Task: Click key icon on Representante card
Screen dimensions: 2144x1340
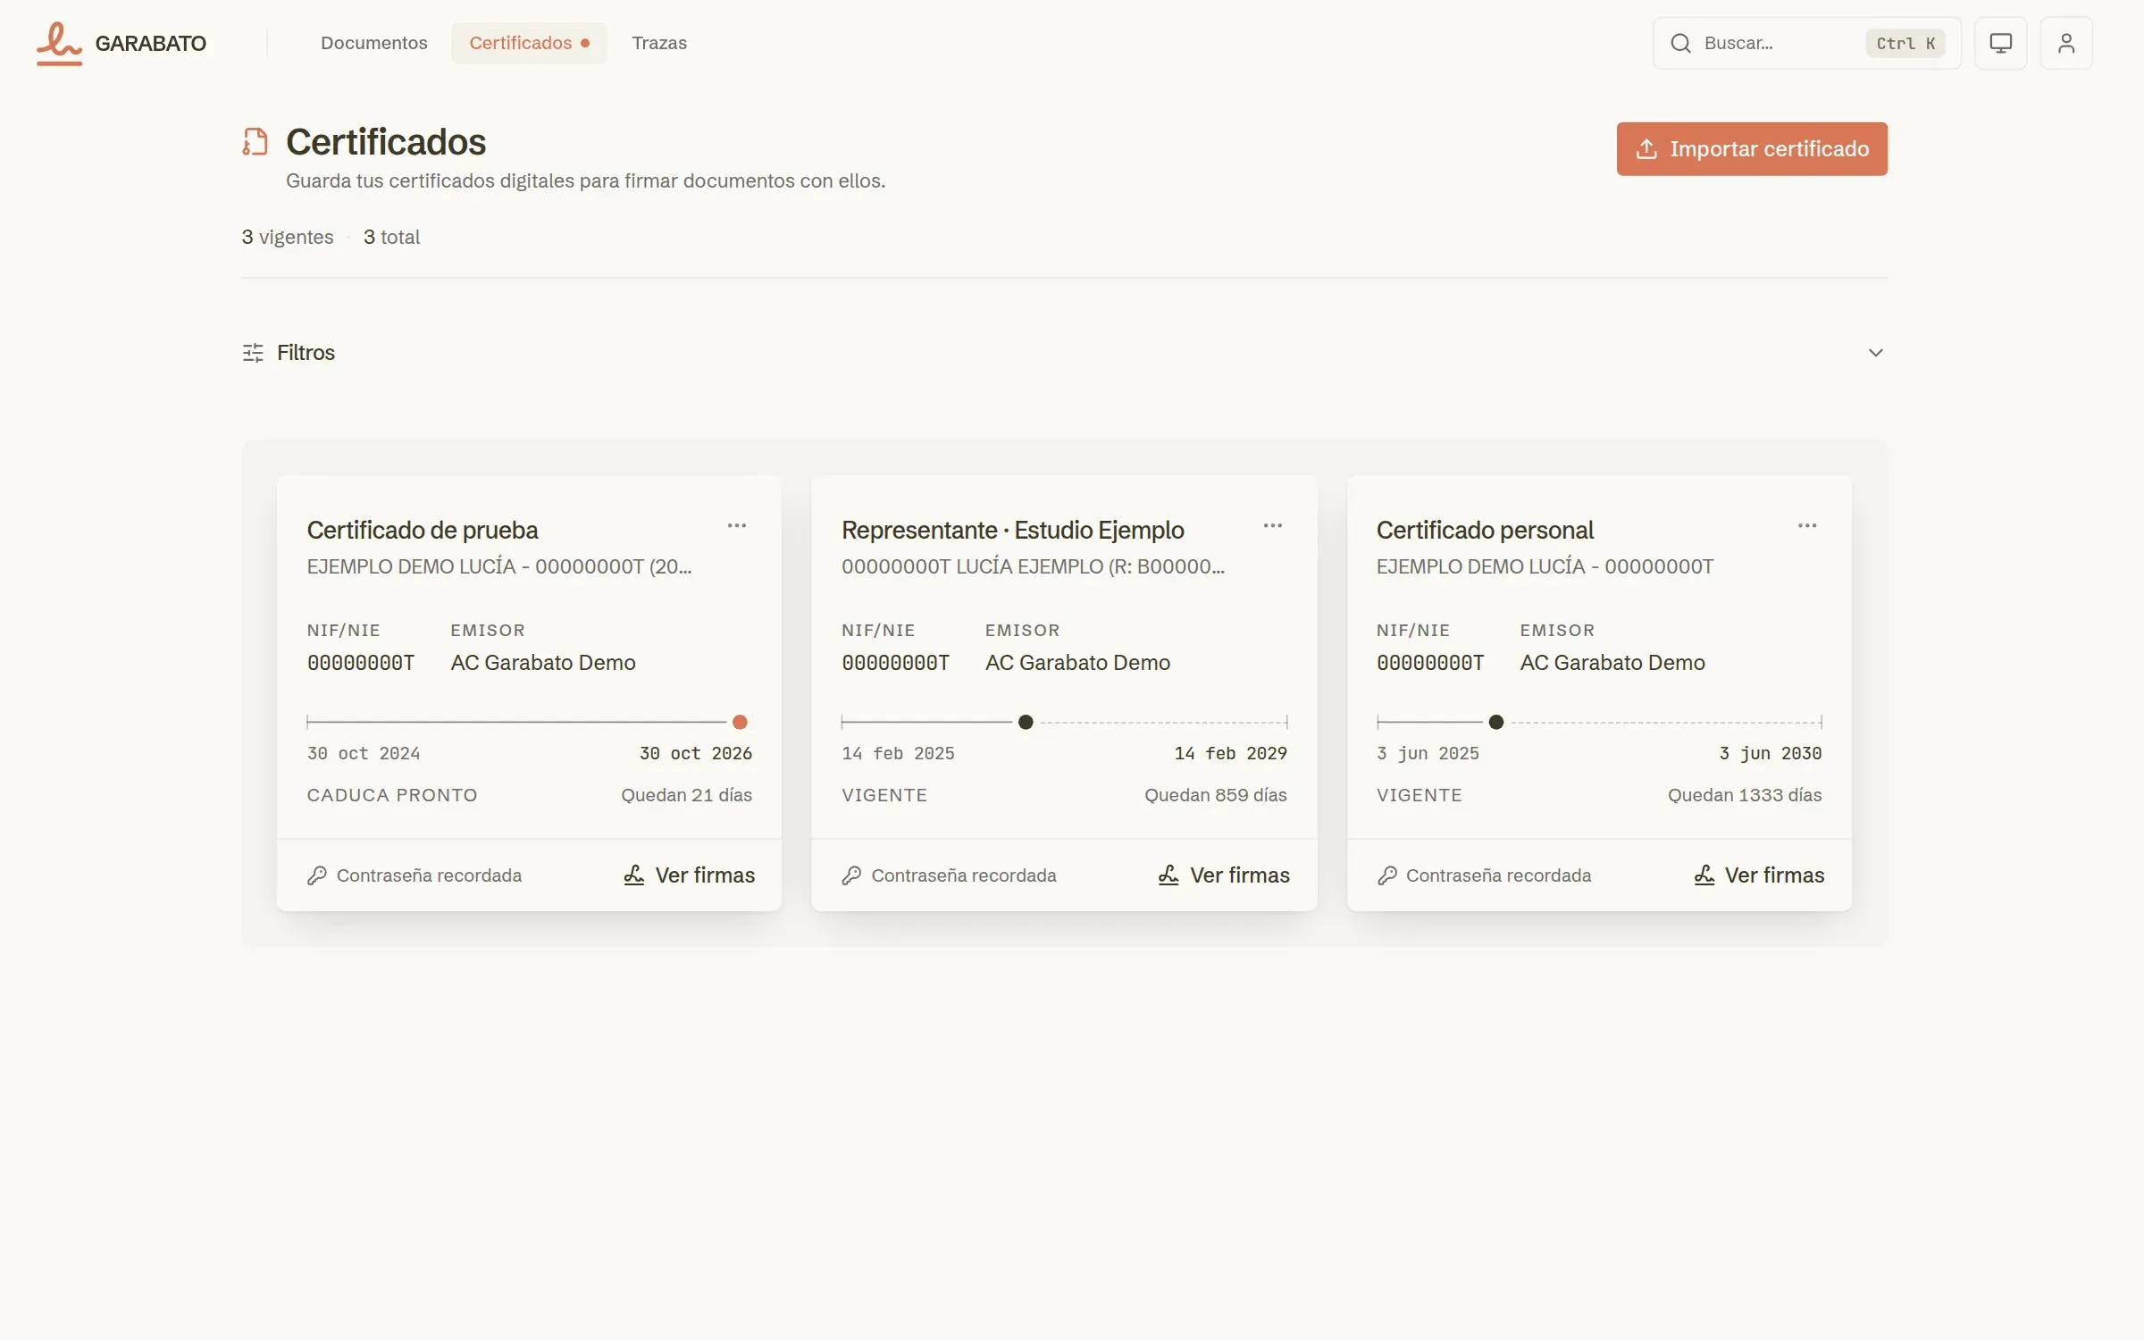Action: 851,875
